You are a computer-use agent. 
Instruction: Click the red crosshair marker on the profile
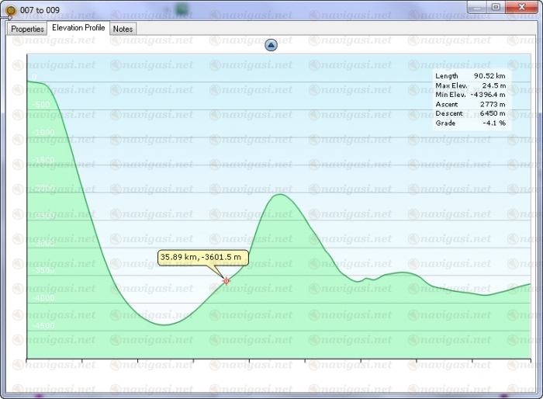227,280
